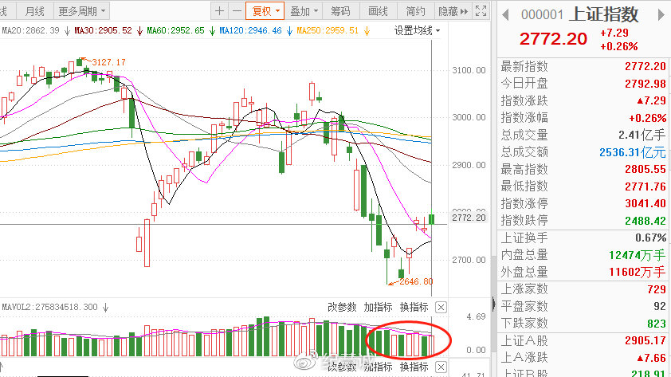Click the MA250 orange down arrow

[367, 31]
